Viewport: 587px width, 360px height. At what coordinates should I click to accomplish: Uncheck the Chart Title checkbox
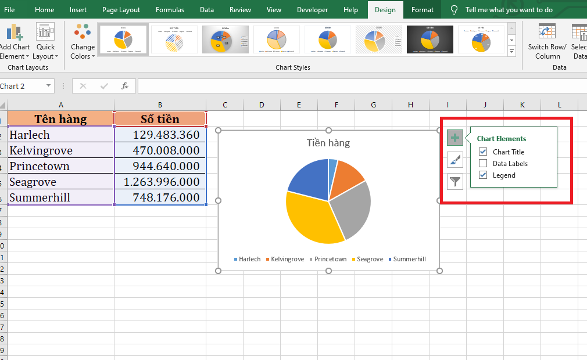(483, 152)
